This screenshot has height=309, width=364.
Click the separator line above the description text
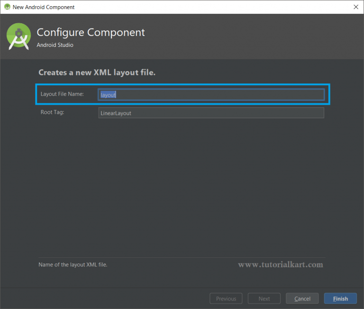(182, 257)
